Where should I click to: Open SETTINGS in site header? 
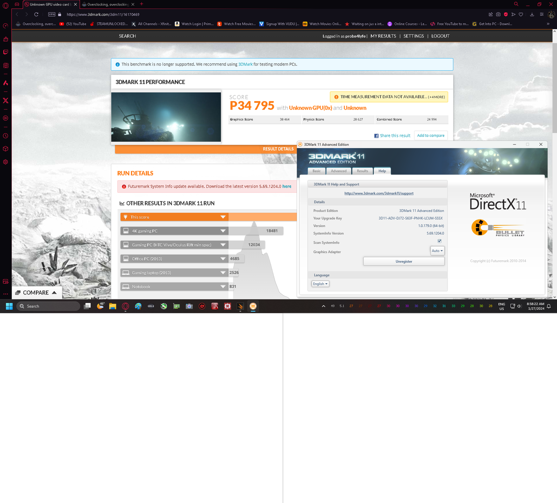pyautogui.click(x=414, y=36)
